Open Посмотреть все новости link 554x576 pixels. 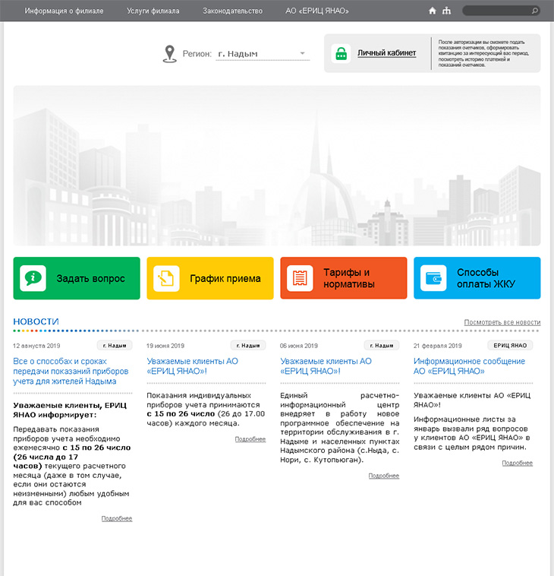point(502,322)
